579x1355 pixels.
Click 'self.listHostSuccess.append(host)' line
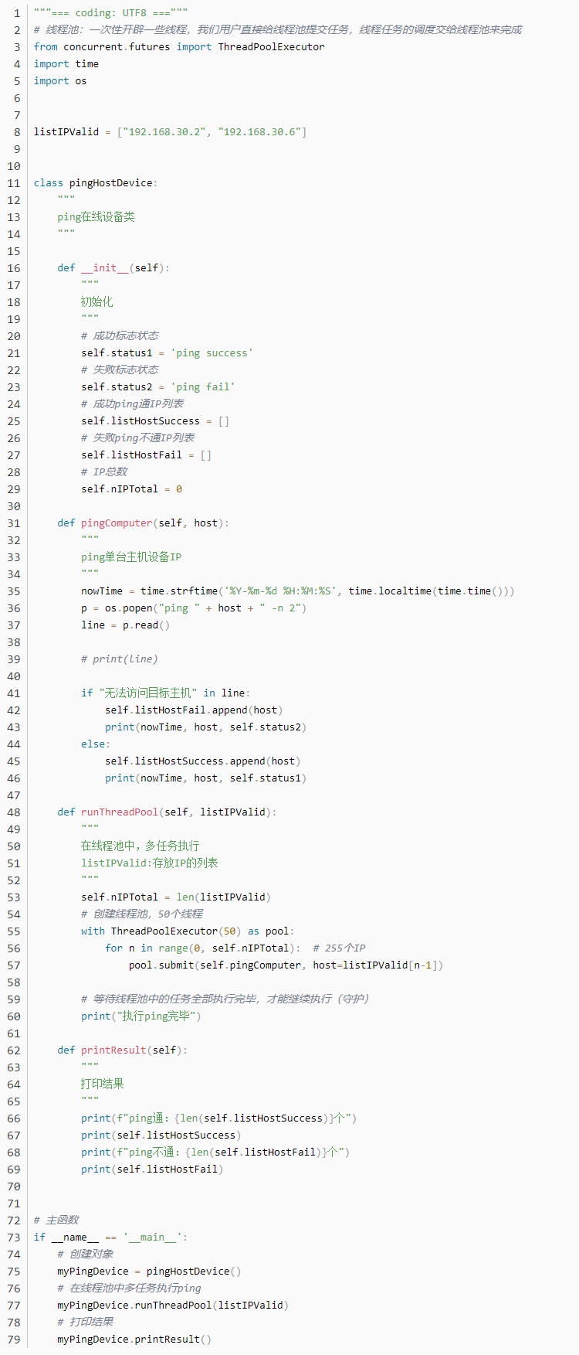203,761
